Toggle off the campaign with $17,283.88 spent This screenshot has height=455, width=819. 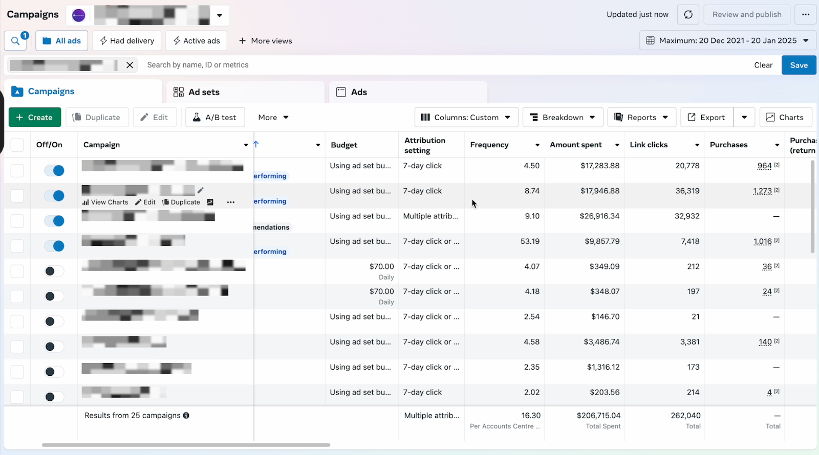pyautogui.click(x=54, y=170)
